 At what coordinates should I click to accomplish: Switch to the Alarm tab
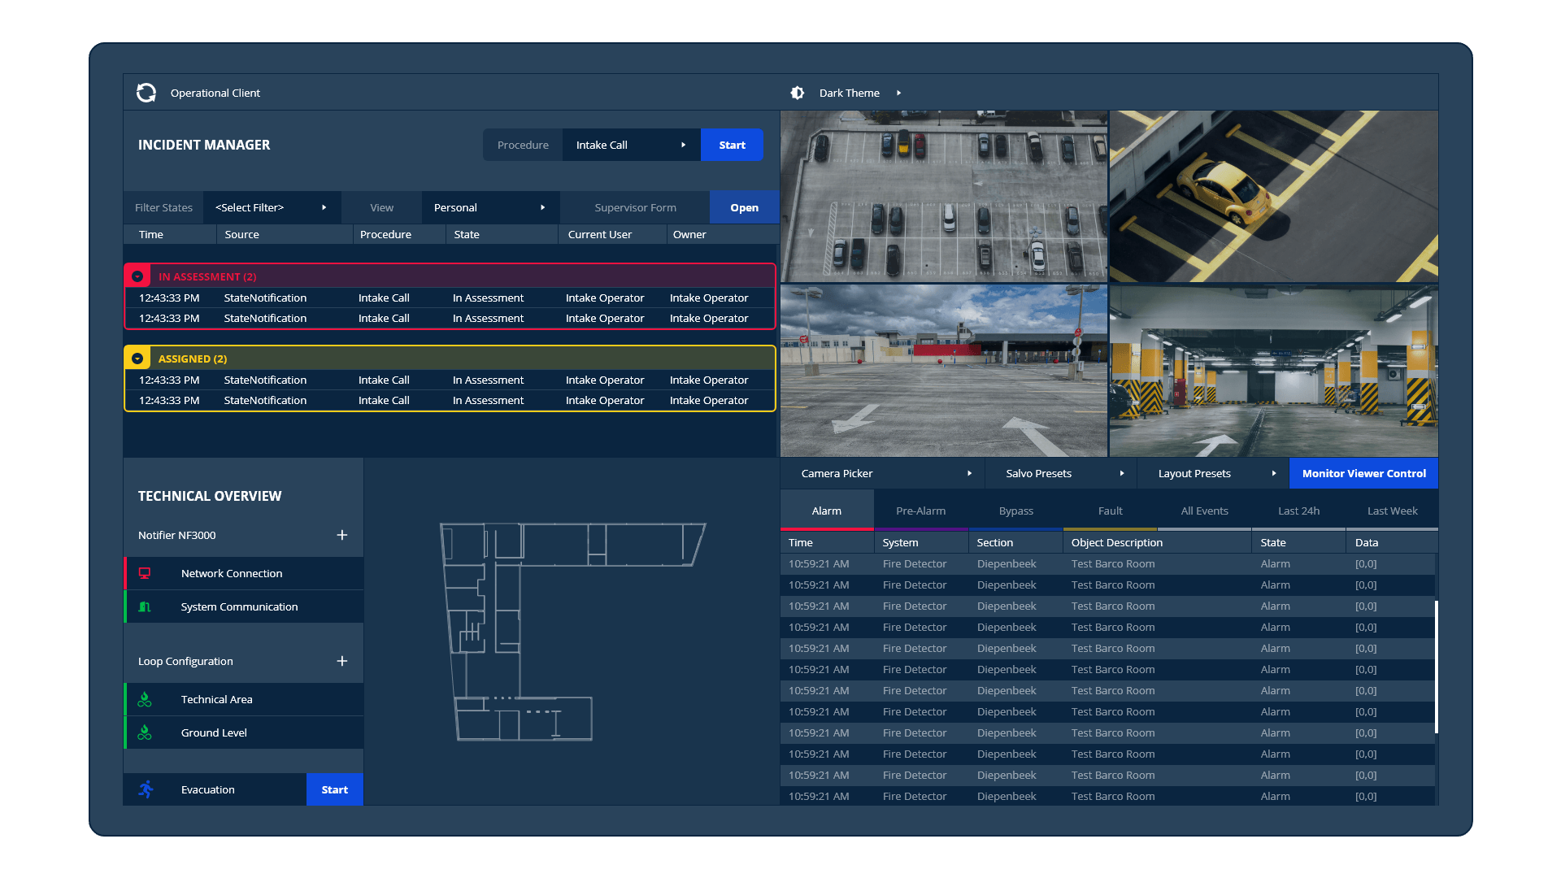827,511
